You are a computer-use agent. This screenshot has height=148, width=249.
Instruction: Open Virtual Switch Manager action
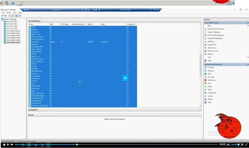coord(216,35)
